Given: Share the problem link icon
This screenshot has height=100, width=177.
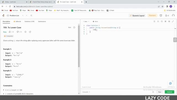Looking at the screenshot, I should pos(30,32).
